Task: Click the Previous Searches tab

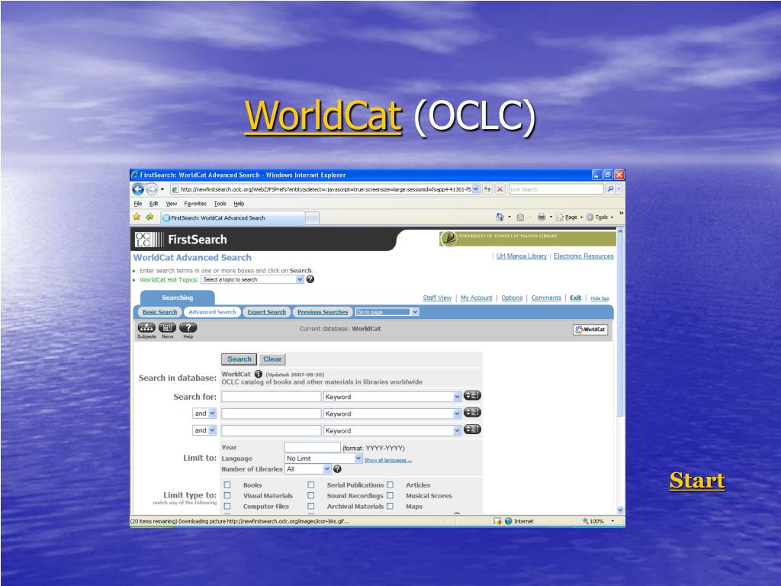Action: [x=323, y=312]
